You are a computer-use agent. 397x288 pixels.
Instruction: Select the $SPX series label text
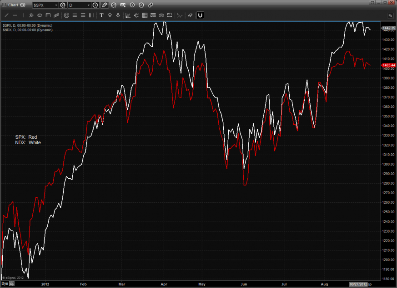(28, 25)
